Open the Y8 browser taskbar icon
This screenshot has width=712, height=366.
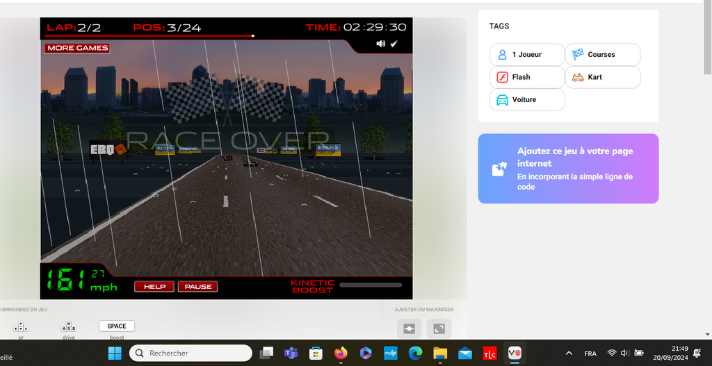click(x=515, y=353)
